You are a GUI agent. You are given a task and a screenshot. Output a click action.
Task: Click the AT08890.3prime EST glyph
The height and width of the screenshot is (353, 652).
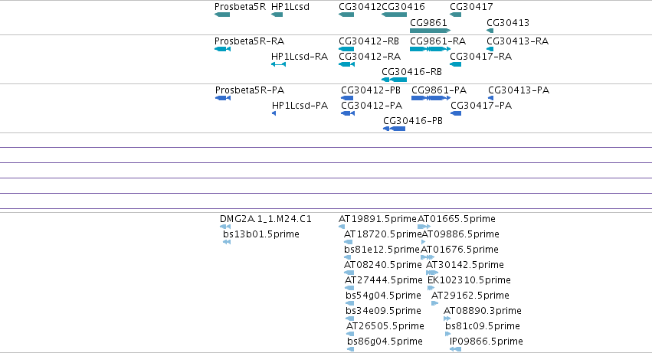click(447, 319)
